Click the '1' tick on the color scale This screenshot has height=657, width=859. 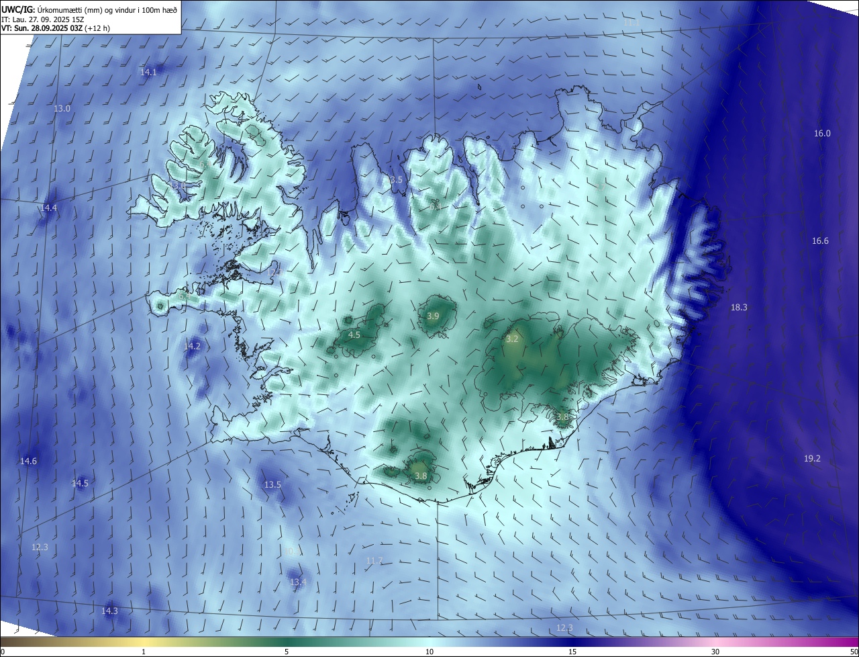click(x=144, y=652)
